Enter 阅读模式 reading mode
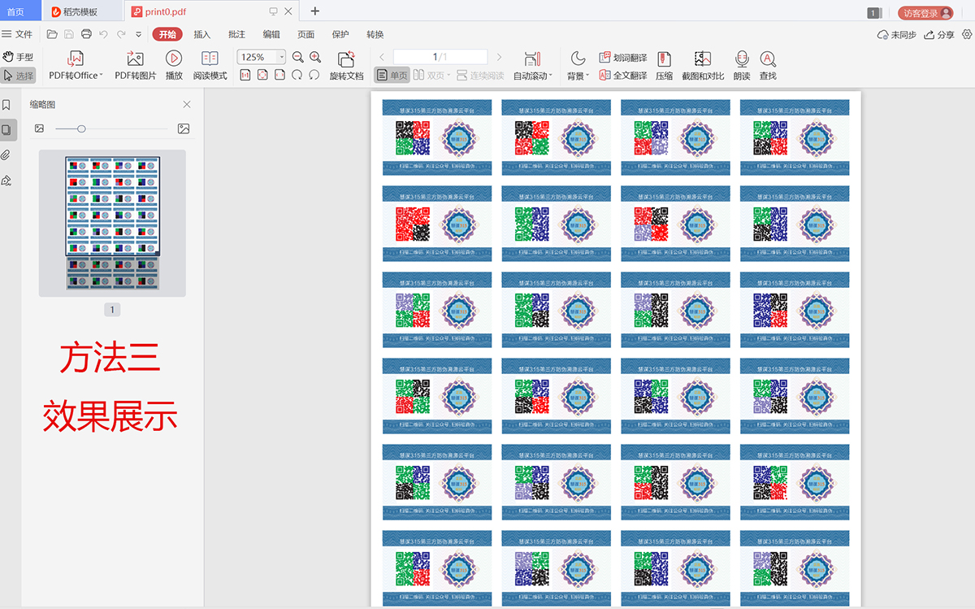Viewport: 975px width, 609px height. [210, 66]
